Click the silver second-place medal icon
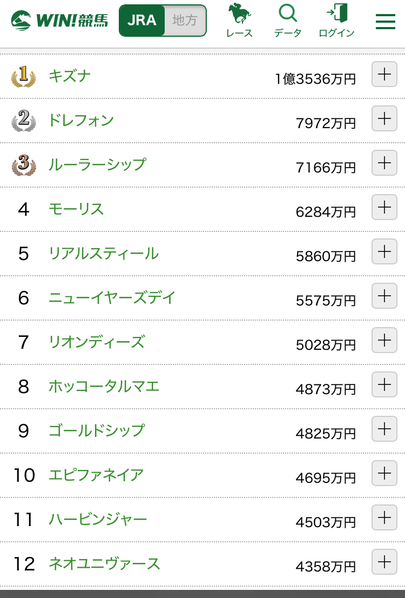The height and width of the screenshot is (598, 405). point(23,121)
